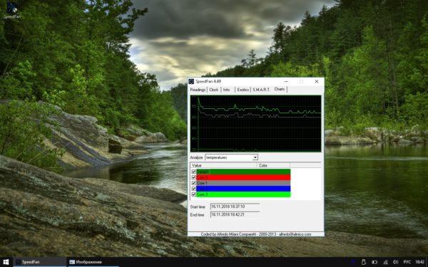
Task: Check the battery tray icon
Action: click(x=374, y=262)
